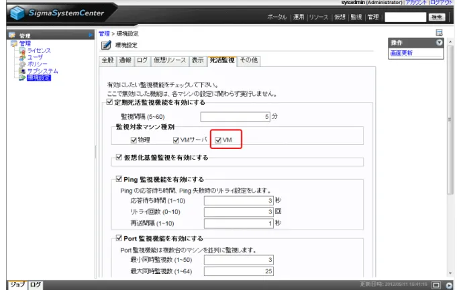The height and width of the screenshot is (290, 457).
Task: Toggle the VM checkbox
Action: click(218, 140)
